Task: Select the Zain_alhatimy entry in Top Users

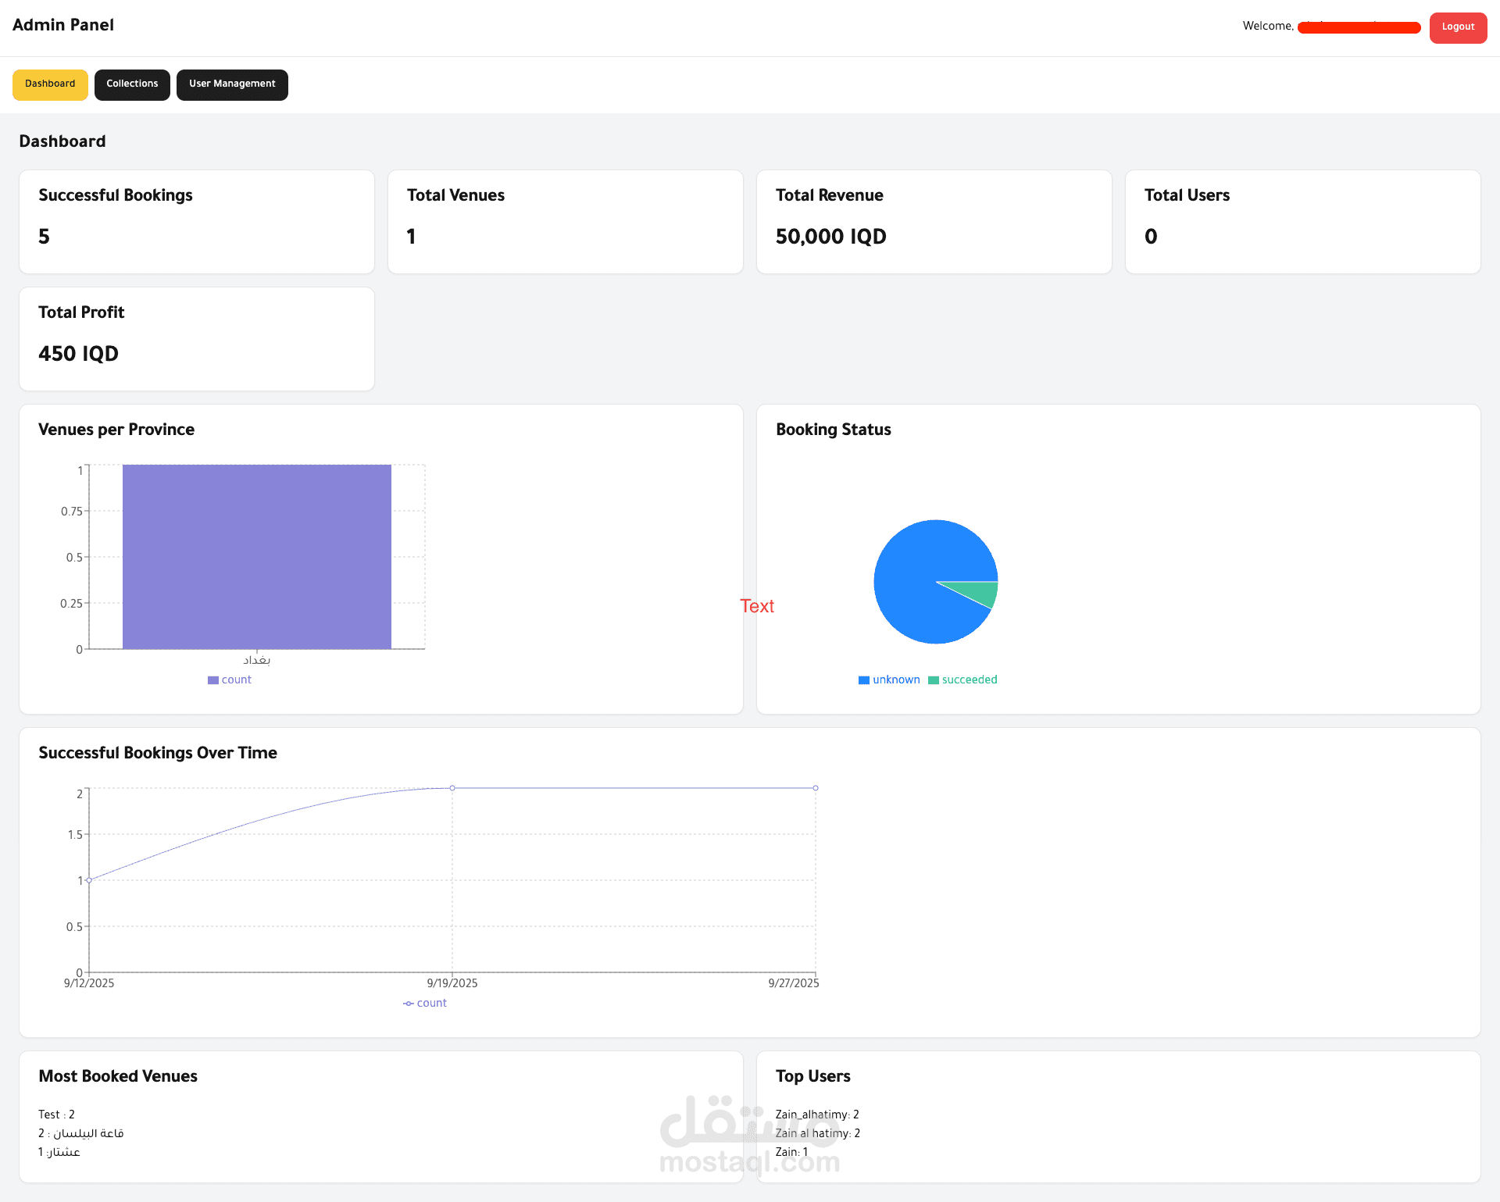Action: click(x=817, y=1115)
